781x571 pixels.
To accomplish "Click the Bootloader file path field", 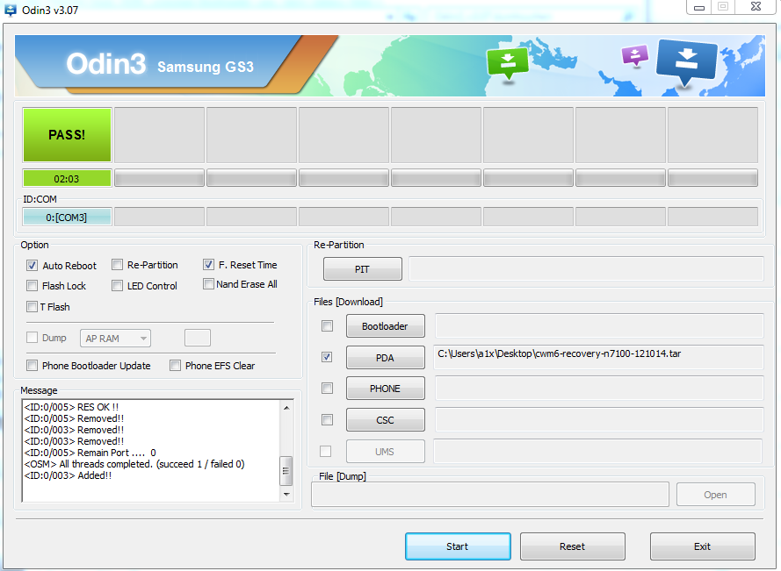I will [x=599, y=325].
